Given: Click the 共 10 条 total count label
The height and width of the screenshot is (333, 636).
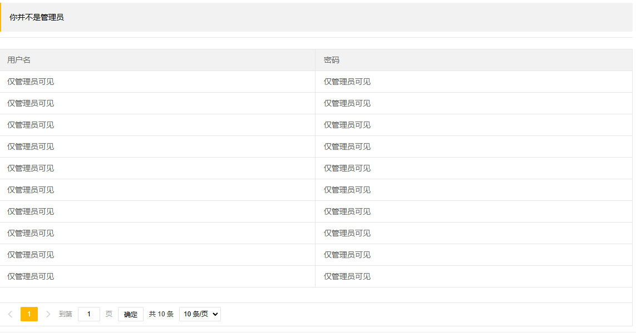Looking at the screenshot, I should coord(161,314).
